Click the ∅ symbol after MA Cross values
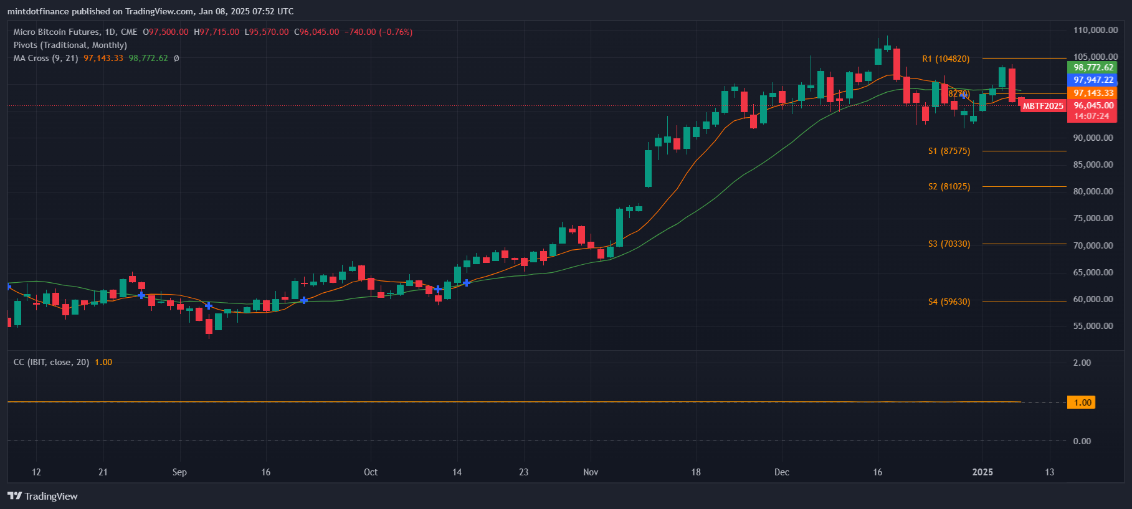The height and width of the screenshot is (509, 1132). (x=176, y=58)
